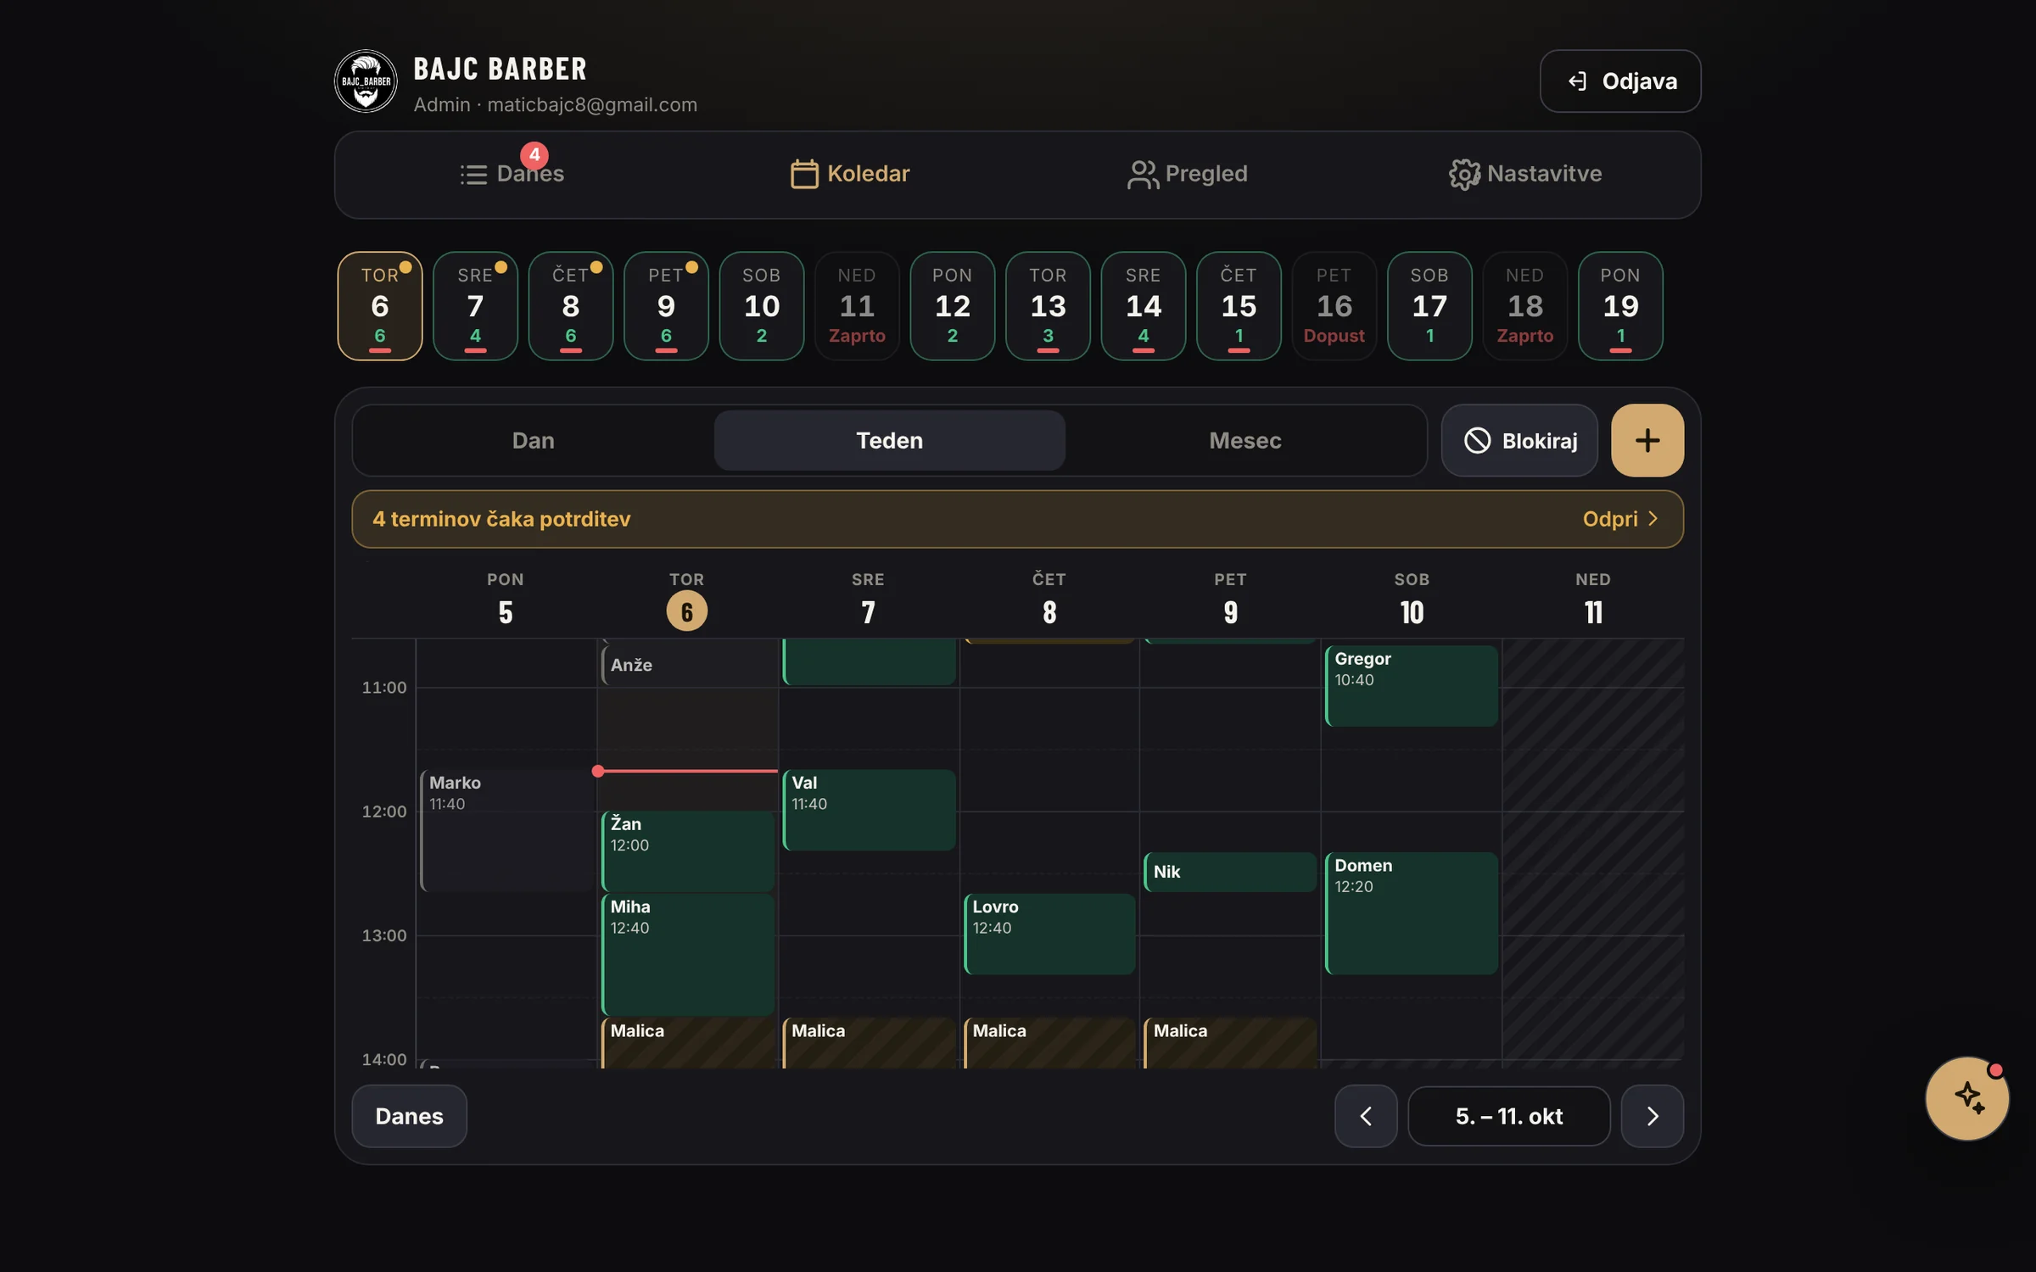Select day card ČET 8

click(x=571, y=306)
